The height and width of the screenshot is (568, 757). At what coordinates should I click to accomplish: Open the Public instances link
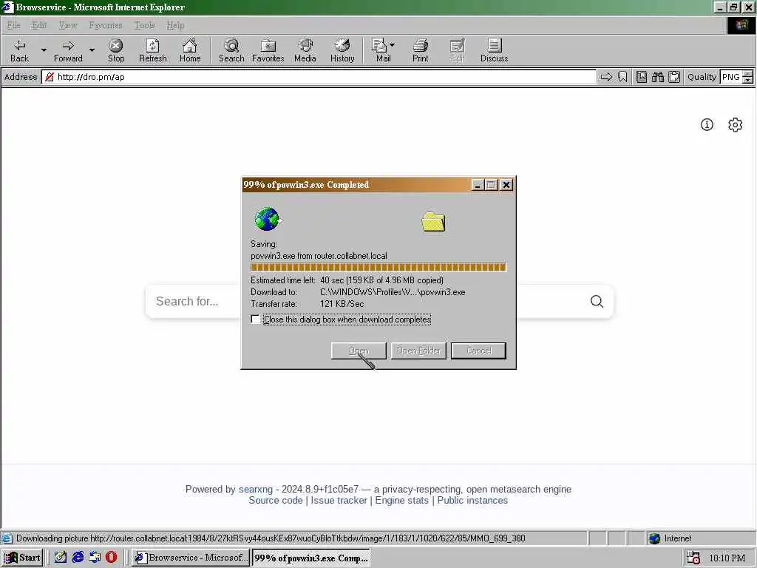tap(472, 501)
